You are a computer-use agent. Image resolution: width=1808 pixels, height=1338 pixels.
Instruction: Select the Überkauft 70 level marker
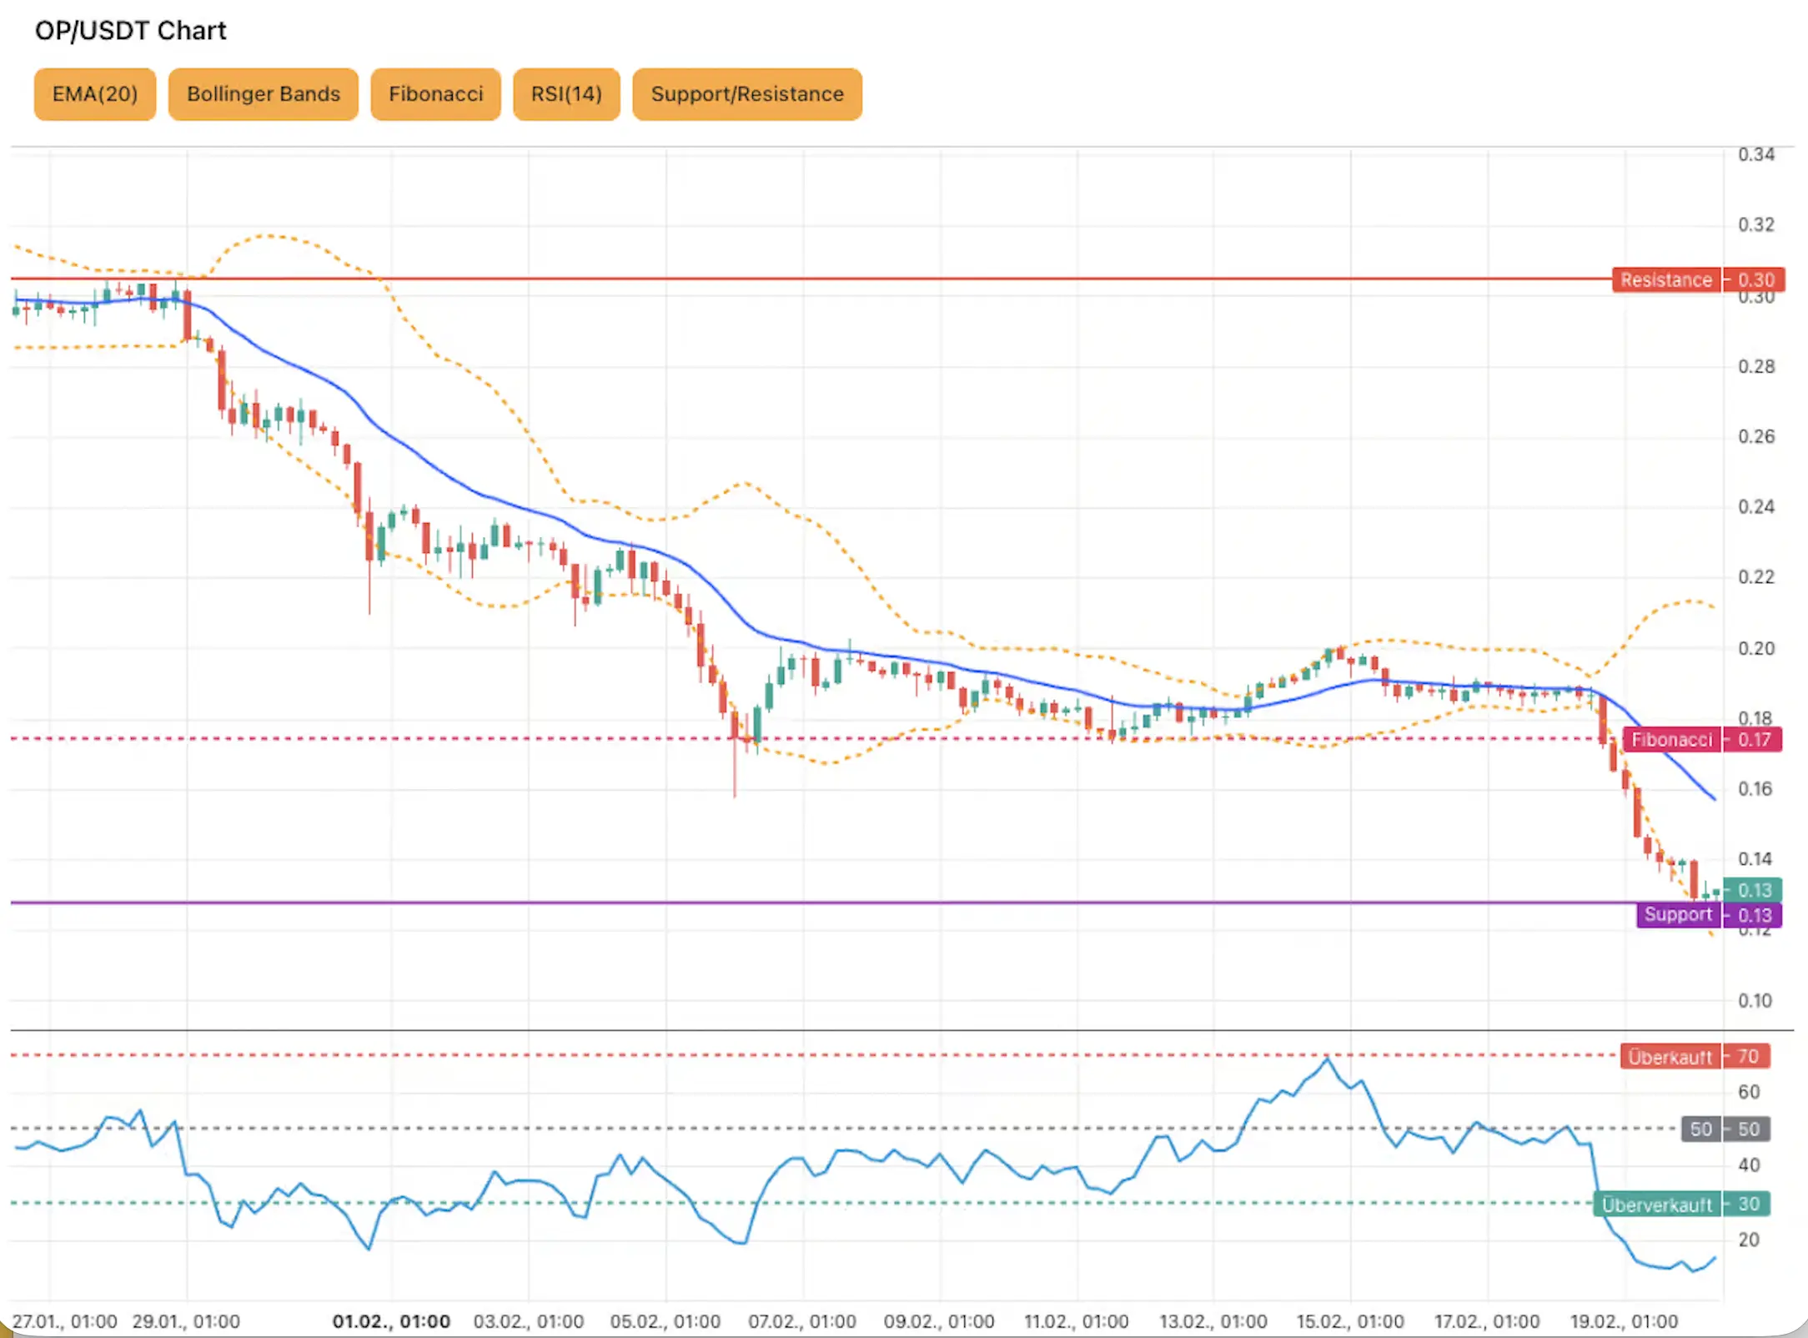tap(1670, 1057)
